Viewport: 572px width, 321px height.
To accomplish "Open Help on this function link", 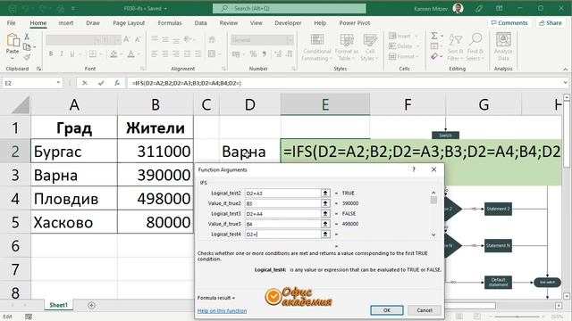I will click(x=222, y=311).
